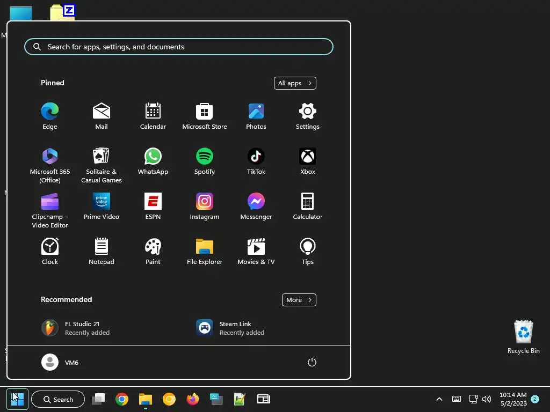The image size is (550, 412).
Task: Open the clock showing 10:14 AM
Action: point(513,399)
